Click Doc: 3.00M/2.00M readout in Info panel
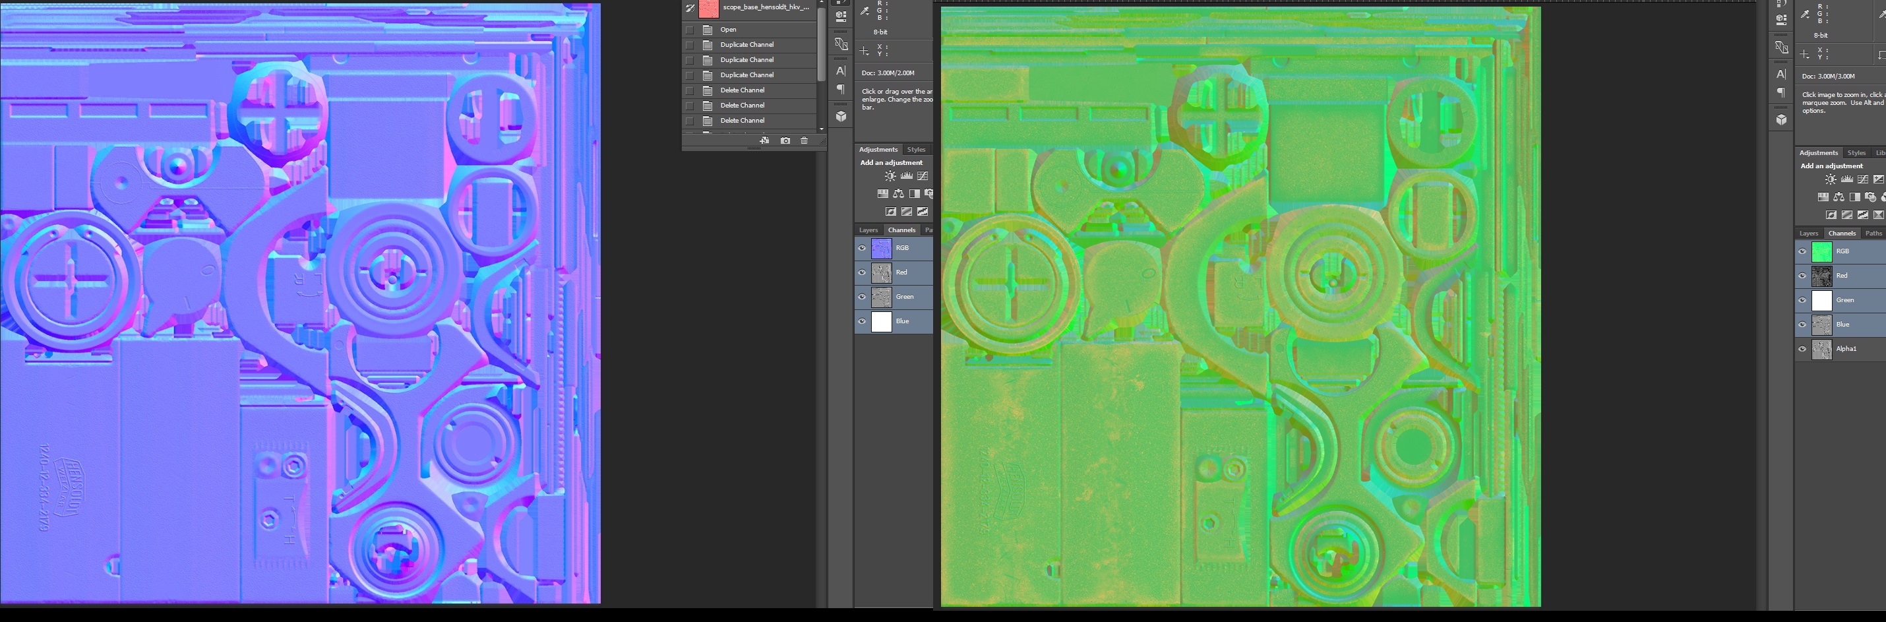1886x622 pixels. coord(888,73)
